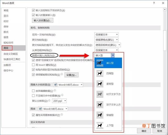The width and height of the screenshot is (168, 135).
Task: Pick the 紧密型 wrapping icon
Action: [x=100, y=84]
